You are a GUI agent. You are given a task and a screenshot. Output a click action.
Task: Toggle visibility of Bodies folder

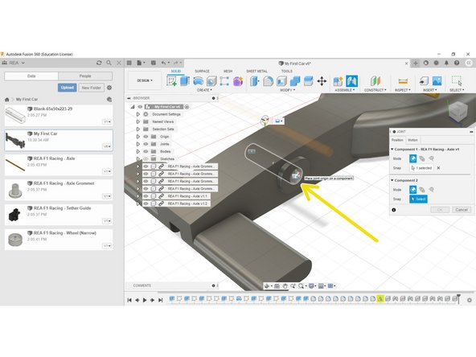point(146,151)
